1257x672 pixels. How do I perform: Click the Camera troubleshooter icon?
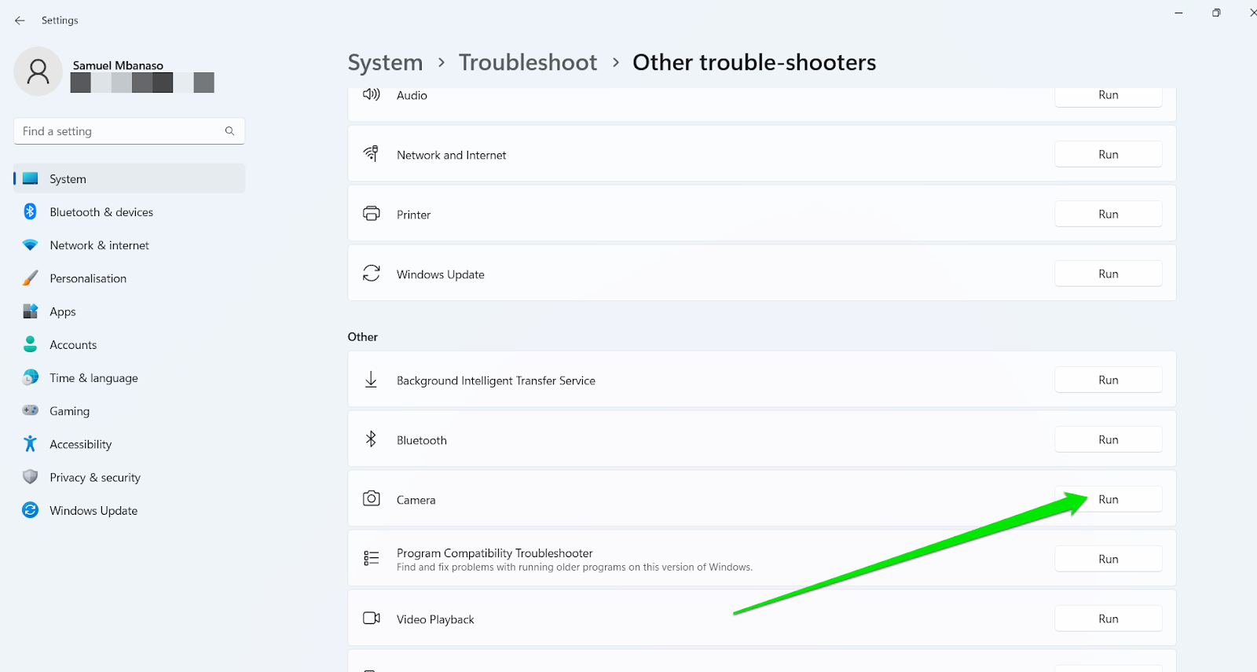pos(372,499)
